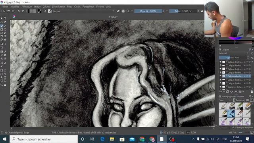
Task: Select the Reference Images pin tool
Action: [2, 66]
